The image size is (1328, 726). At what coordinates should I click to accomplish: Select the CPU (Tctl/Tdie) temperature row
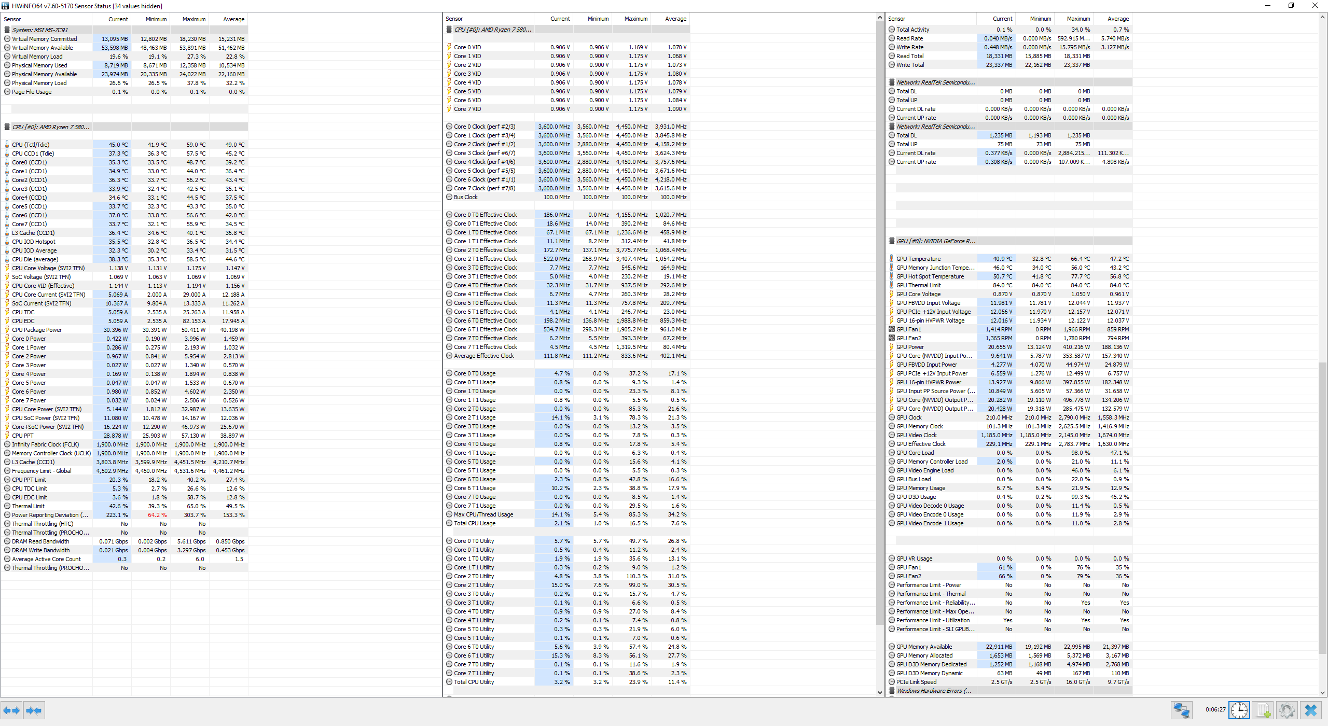(x=31, y=145)
